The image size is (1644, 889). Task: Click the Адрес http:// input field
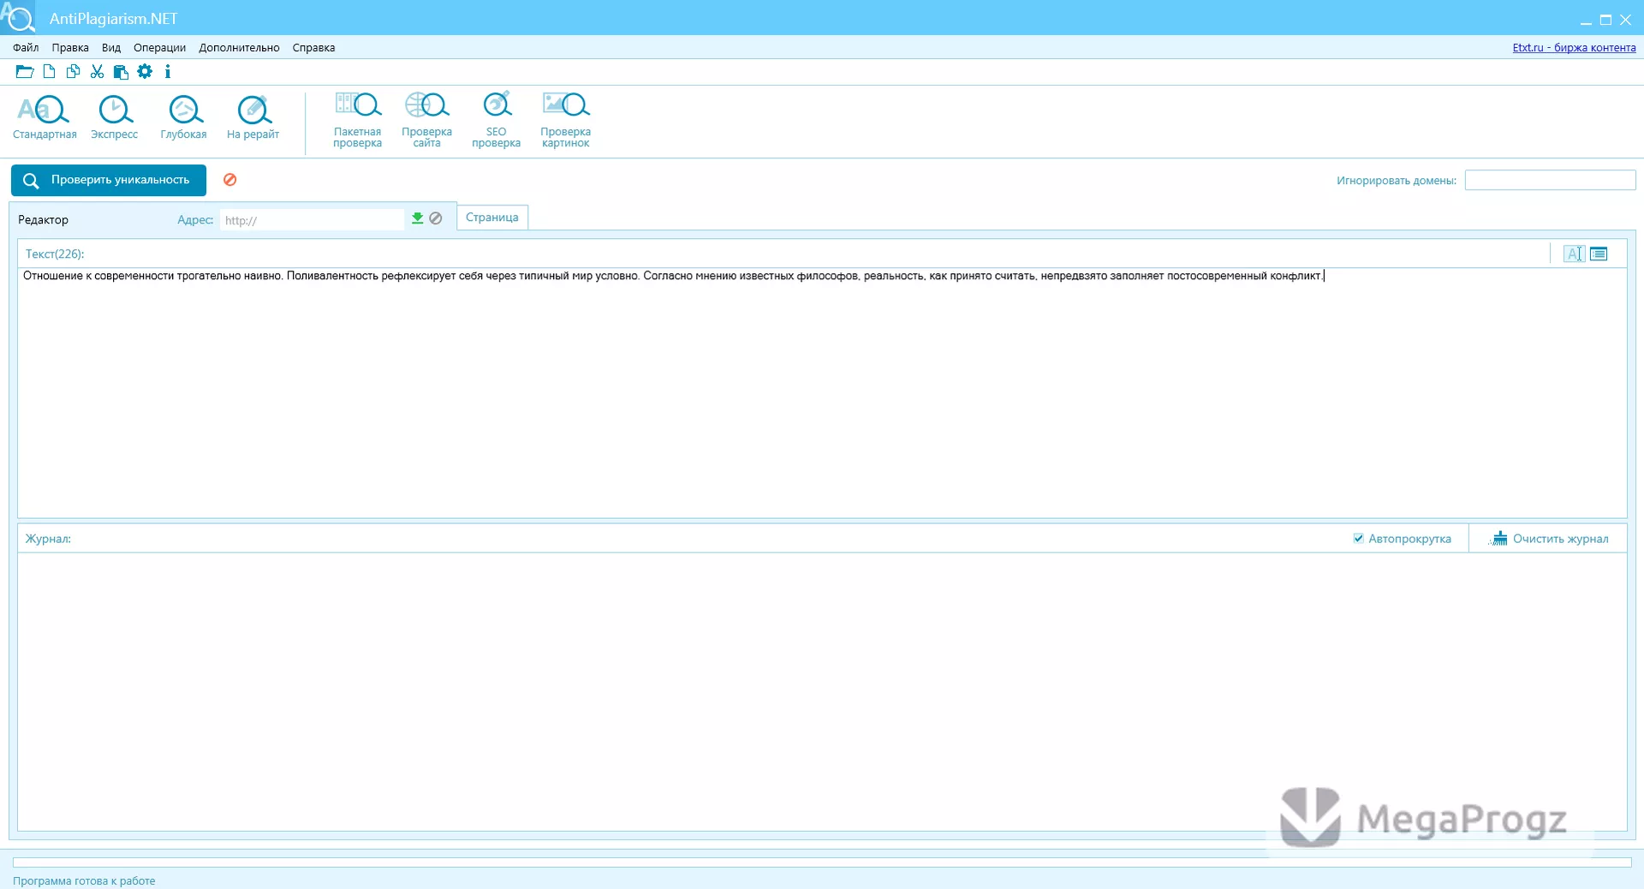[312, 220]
